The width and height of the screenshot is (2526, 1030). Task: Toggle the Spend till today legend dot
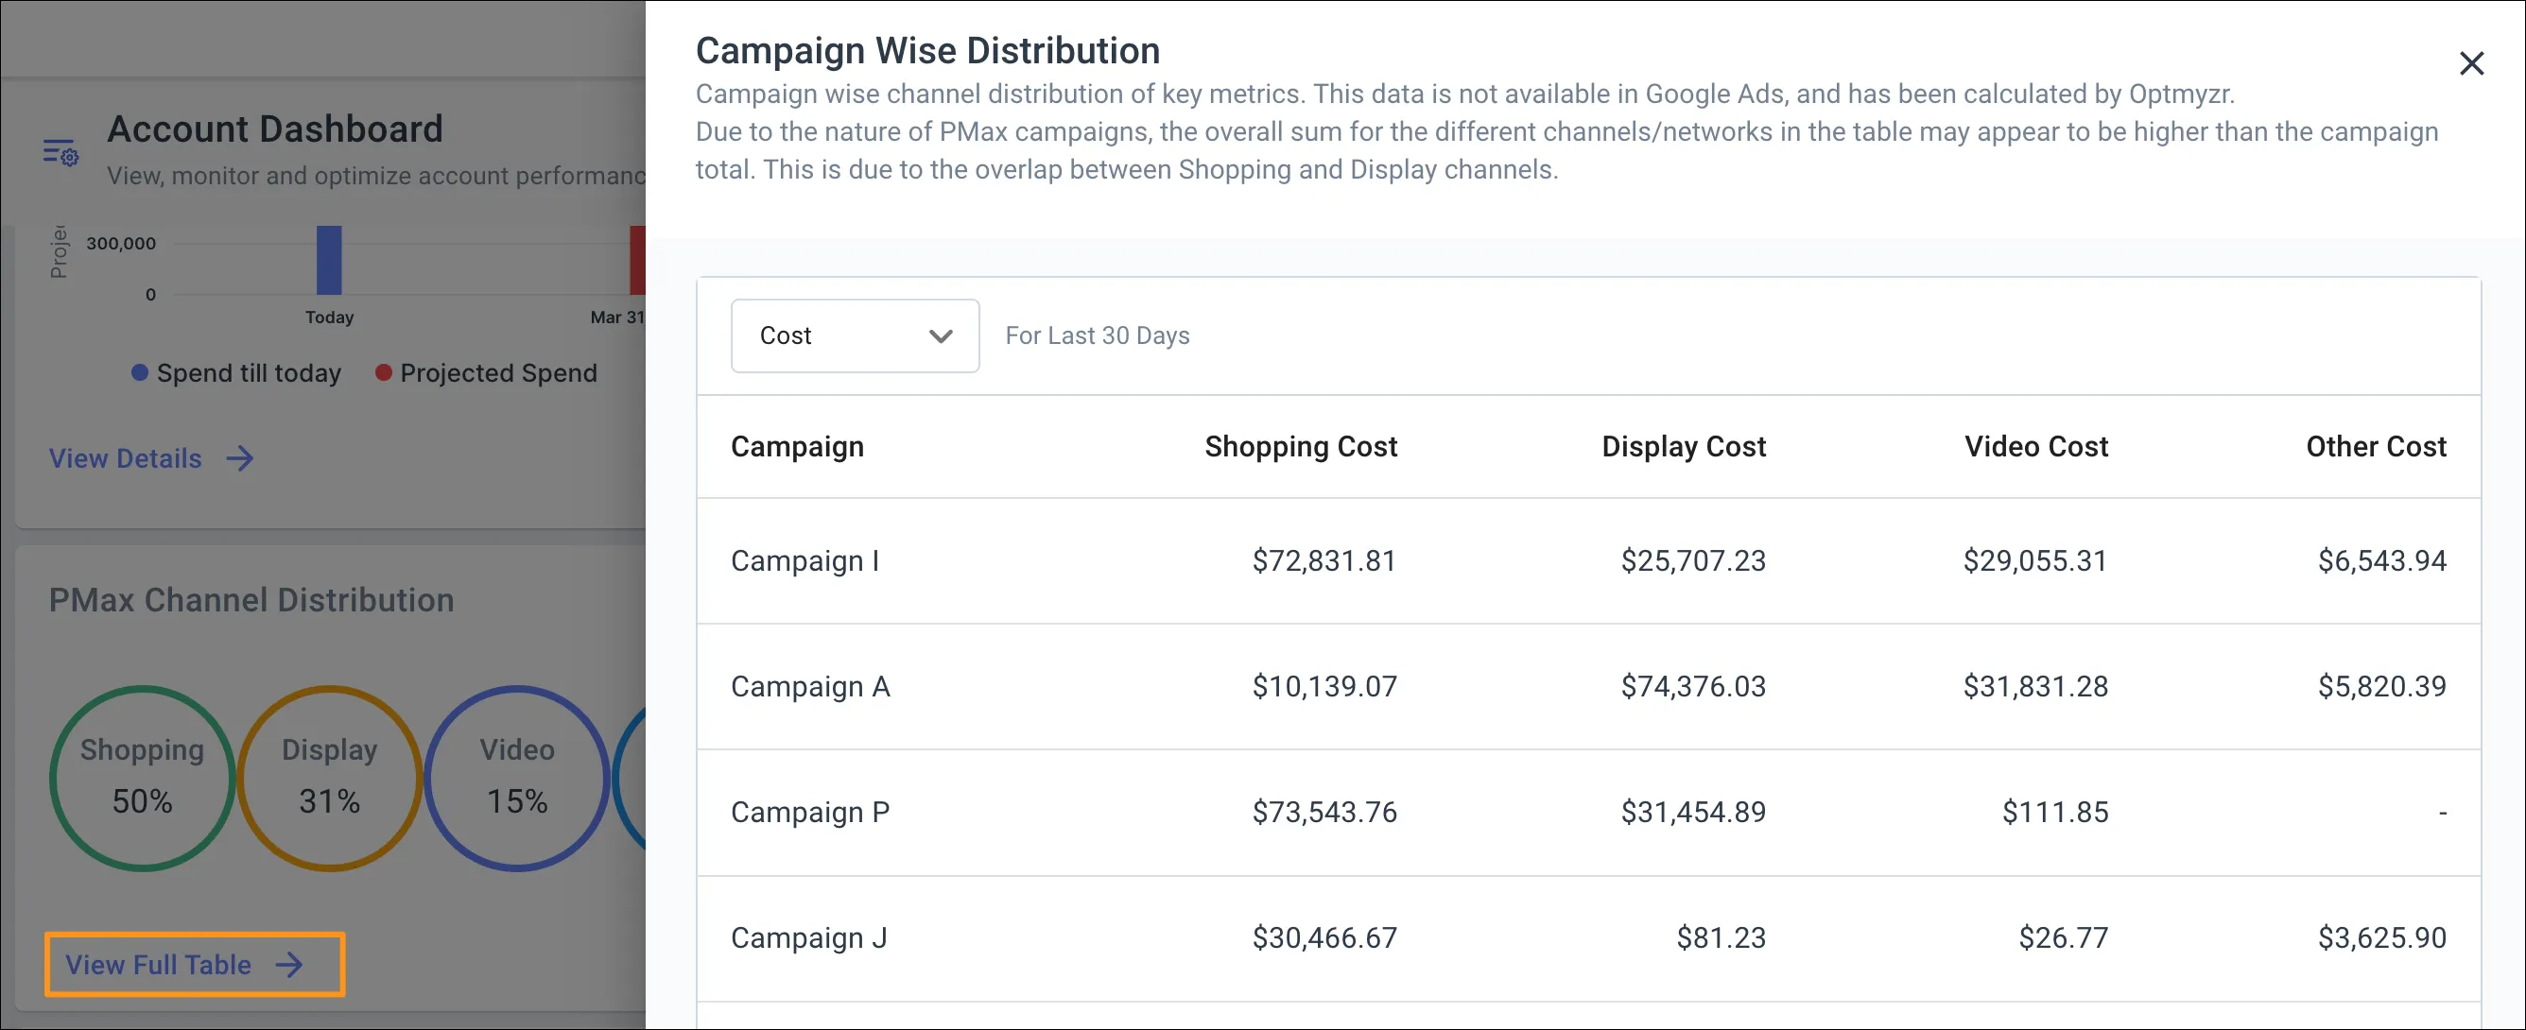139,372
